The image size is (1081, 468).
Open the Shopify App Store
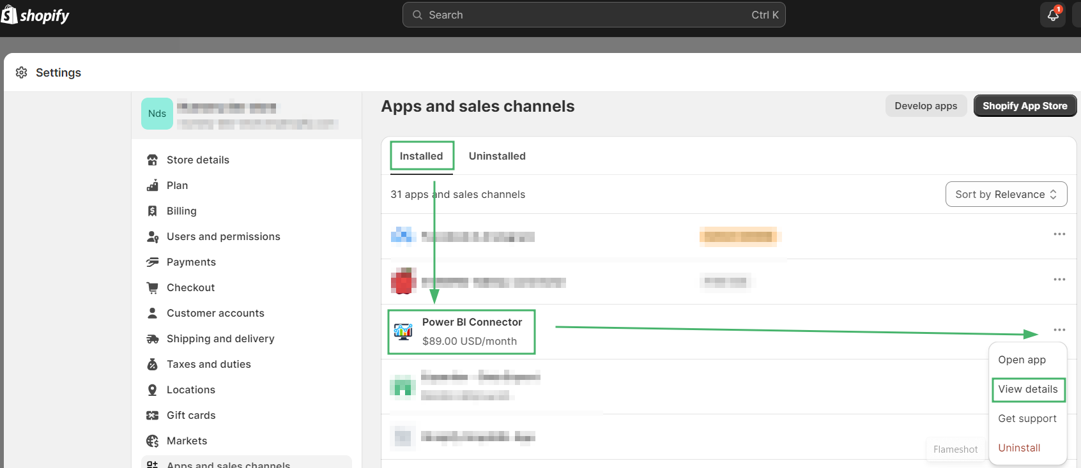click(1024, 106)
